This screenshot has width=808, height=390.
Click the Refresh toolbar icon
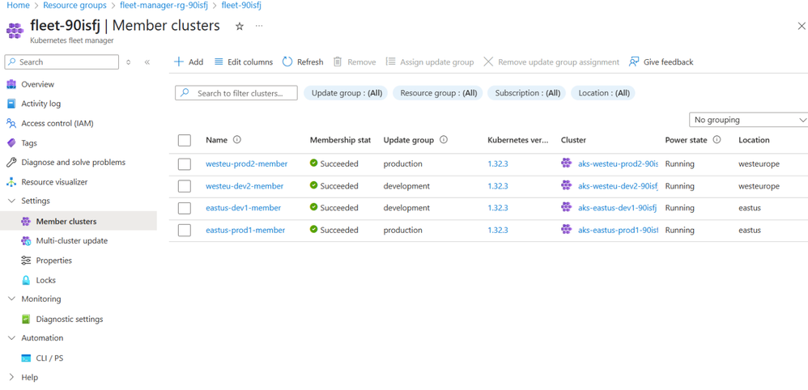pos(287,61)
